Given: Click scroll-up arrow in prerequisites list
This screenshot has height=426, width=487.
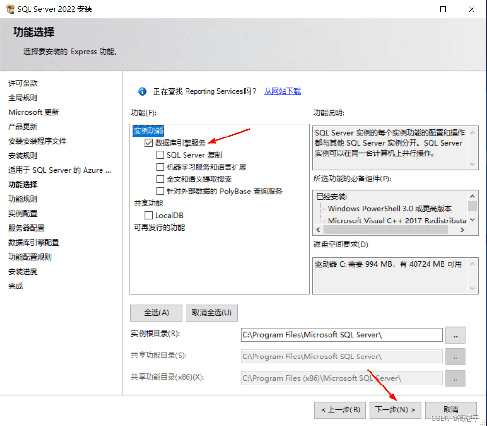Looking at the screenshot, I should [473, 196].
